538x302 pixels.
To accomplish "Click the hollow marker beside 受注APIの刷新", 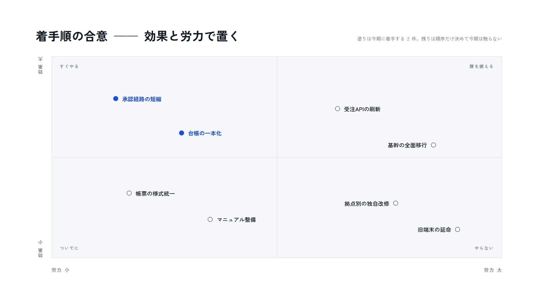I will click(x=338, y=109).
